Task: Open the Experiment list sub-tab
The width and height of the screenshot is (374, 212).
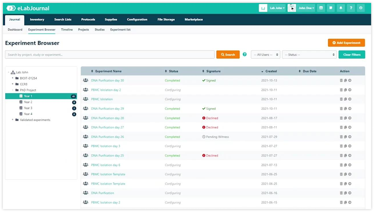Action: 120,30
